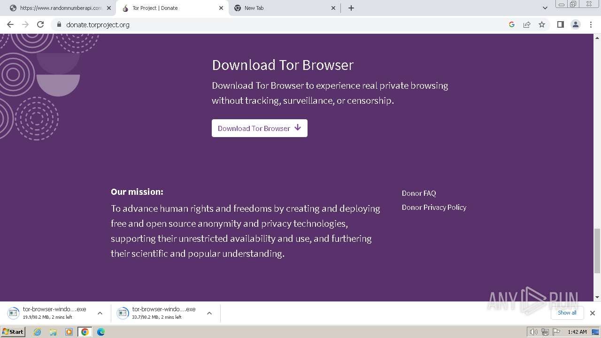The width and height of the screenshot is (601, 338).
Task: Launch Microsoft Edge from taskbar
Action: [101, 332]
